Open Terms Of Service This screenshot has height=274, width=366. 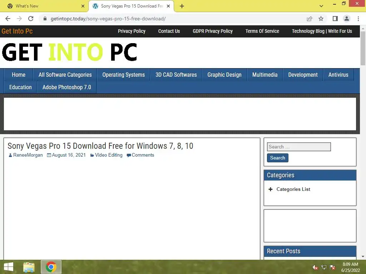click(x=262, y=31)
